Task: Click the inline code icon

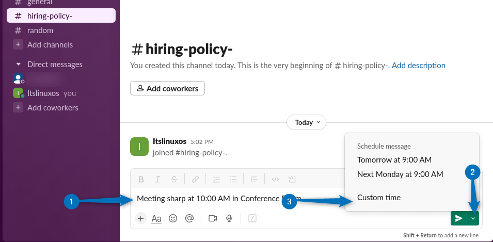Action: coord(276,180)
